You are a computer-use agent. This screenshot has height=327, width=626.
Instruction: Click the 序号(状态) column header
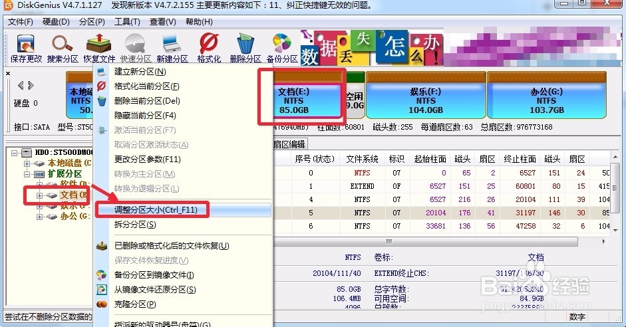coord(315,160)
